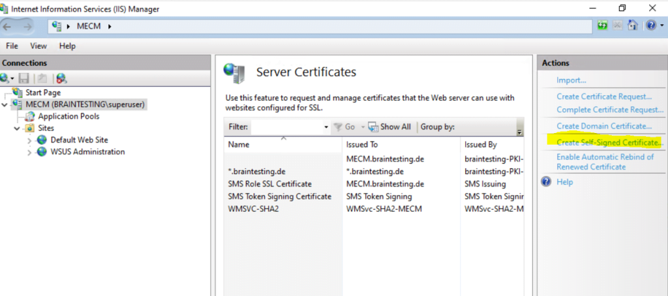668x296 pixels.
Task: Click MECM breadcrumb in address bar
Action: coord(89,27)
